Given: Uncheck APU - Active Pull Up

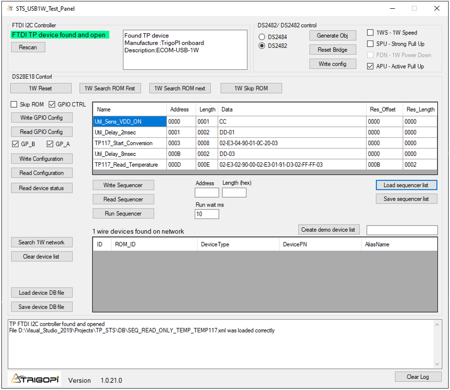Looking at the screenshot, I should click(x=370, y=66).
